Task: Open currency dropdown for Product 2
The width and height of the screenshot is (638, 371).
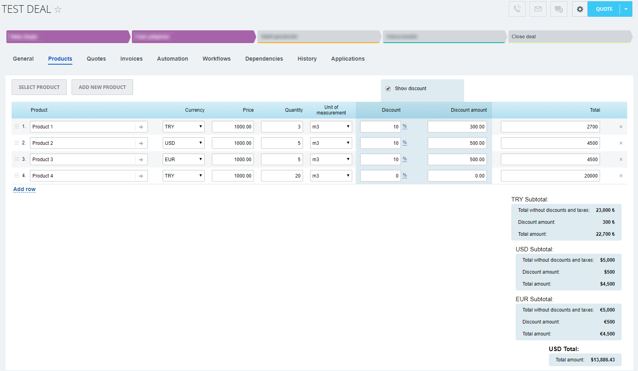Action: [x=183, y=143]
